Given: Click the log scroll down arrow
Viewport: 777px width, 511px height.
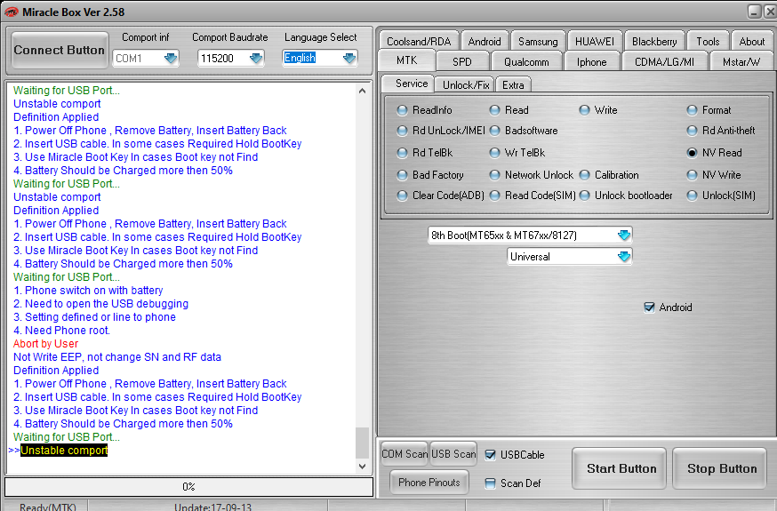Looking at the screenshot, I should [362, 466].
